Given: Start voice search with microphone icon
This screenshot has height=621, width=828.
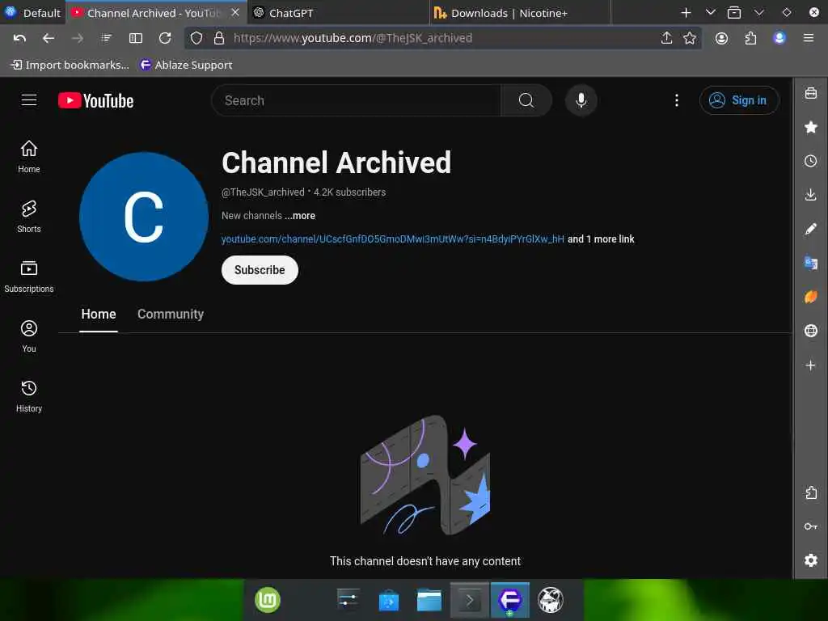Looking at the screenshot, I should [x=581, y=100].
